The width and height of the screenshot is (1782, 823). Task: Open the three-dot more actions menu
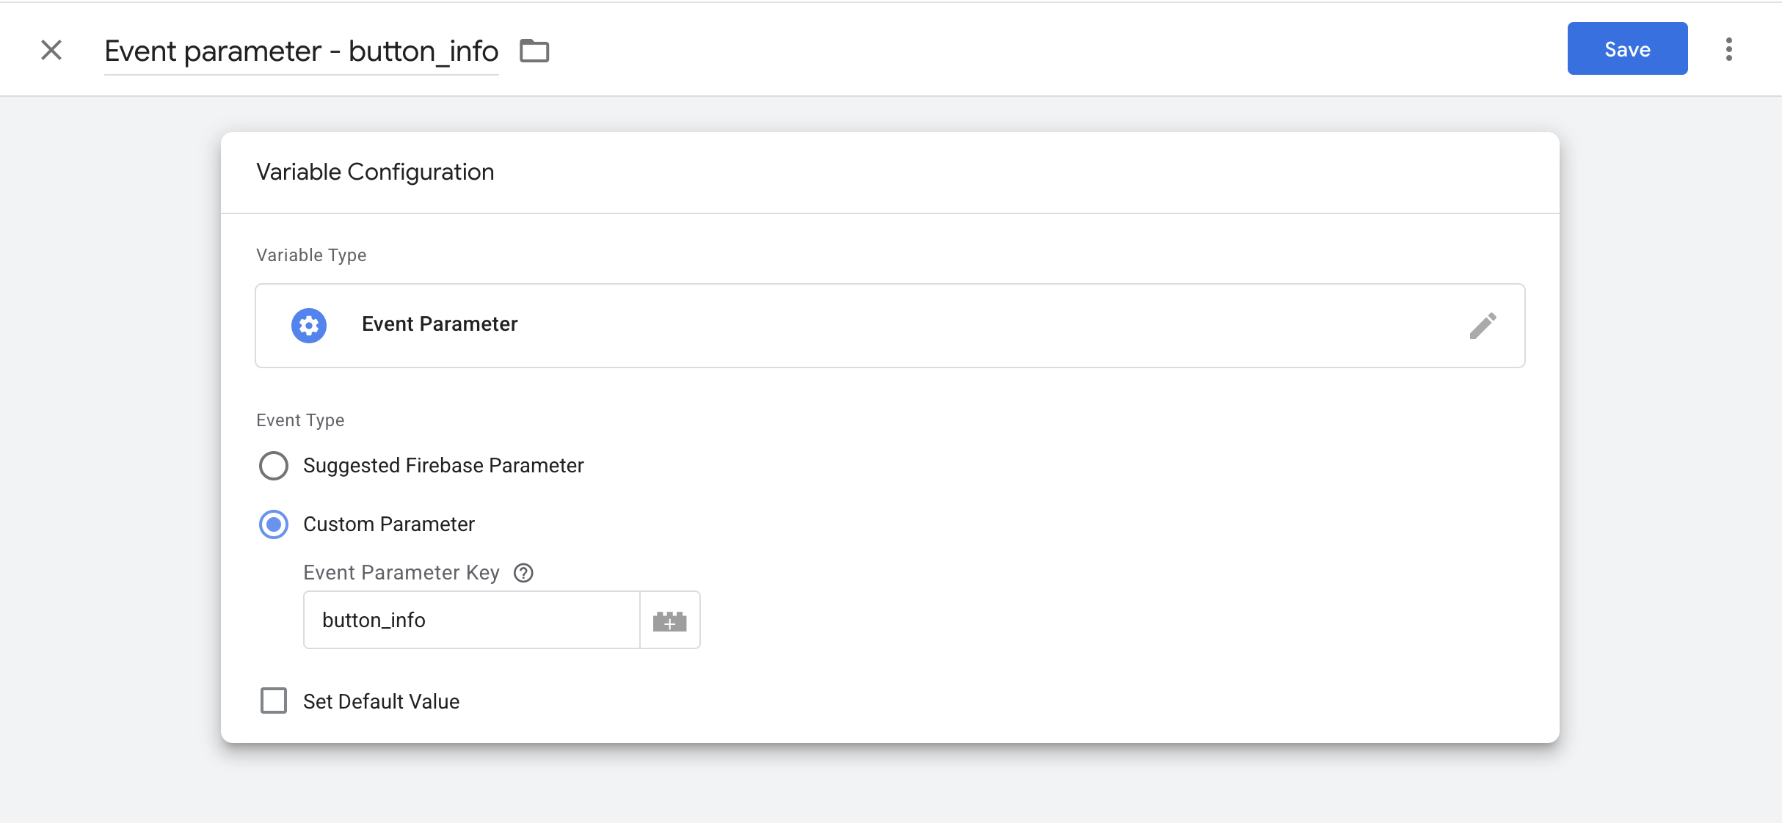pyautogui.click(x=1728, y=49)
